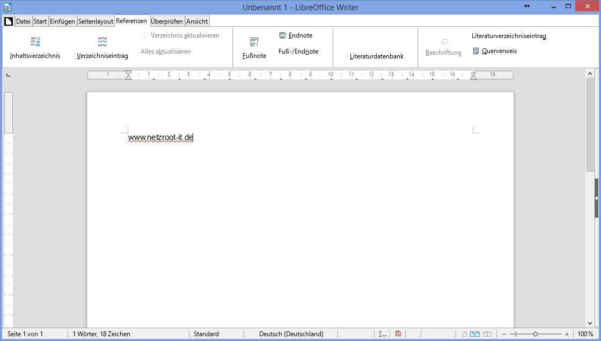Click the Fußnote icon
Screen dimensions: 601x341
pos(254,42)
